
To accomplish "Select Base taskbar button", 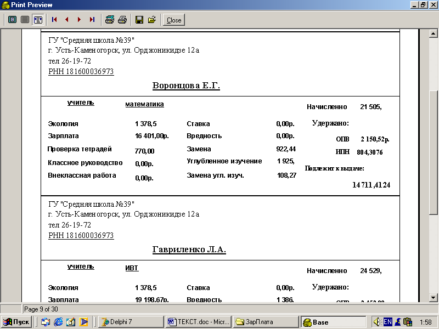I will (334, 322).
